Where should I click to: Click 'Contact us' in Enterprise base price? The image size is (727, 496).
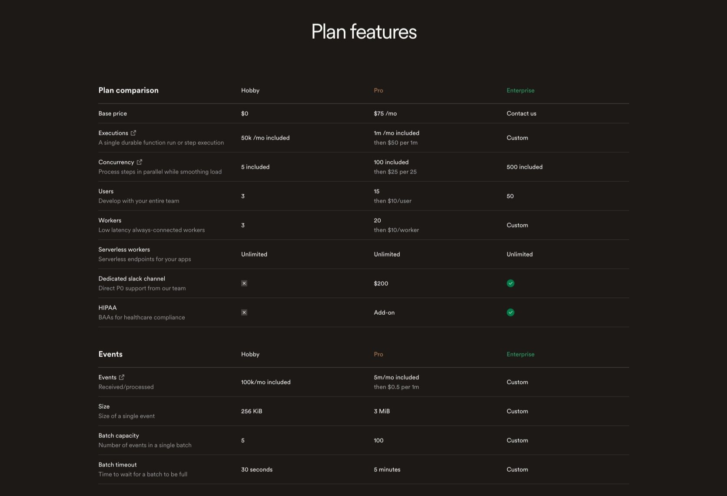pyautogui.click(x=521, y=113)
